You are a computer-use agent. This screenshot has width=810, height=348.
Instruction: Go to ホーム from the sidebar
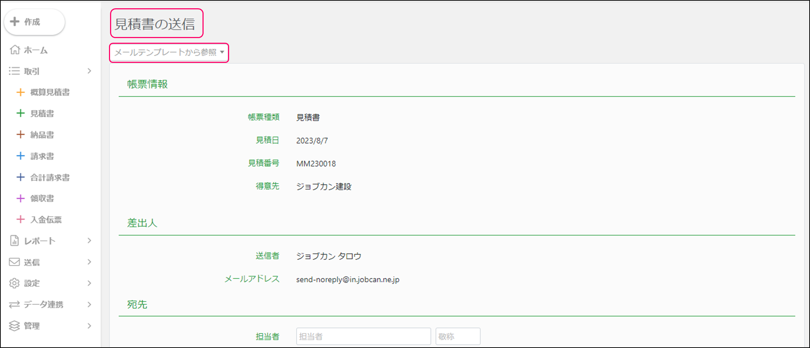point(36,50)
